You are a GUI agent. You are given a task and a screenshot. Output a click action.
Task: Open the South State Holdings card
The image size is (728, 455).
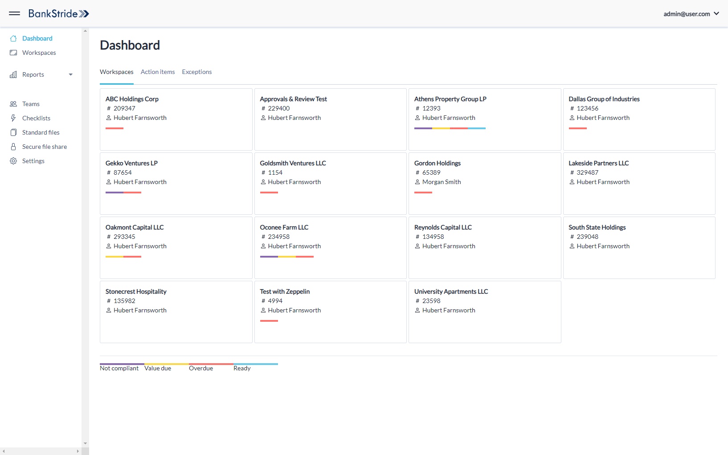(639, 248)
